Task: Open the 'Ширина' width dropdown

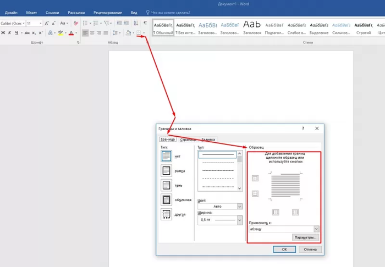Action: click(x=240, y=220)
